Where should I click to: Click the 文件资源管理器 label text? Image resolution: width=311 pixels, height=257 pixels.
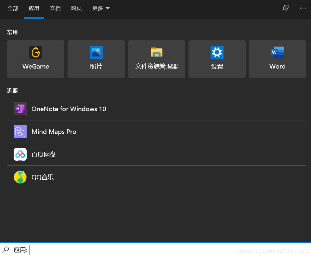(157, 66)
